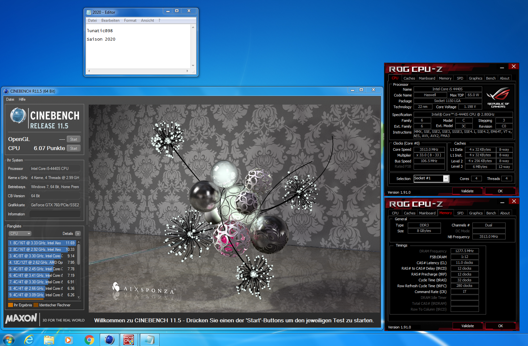Click the Notepad horizontal scrollbar

coord(138,70)
